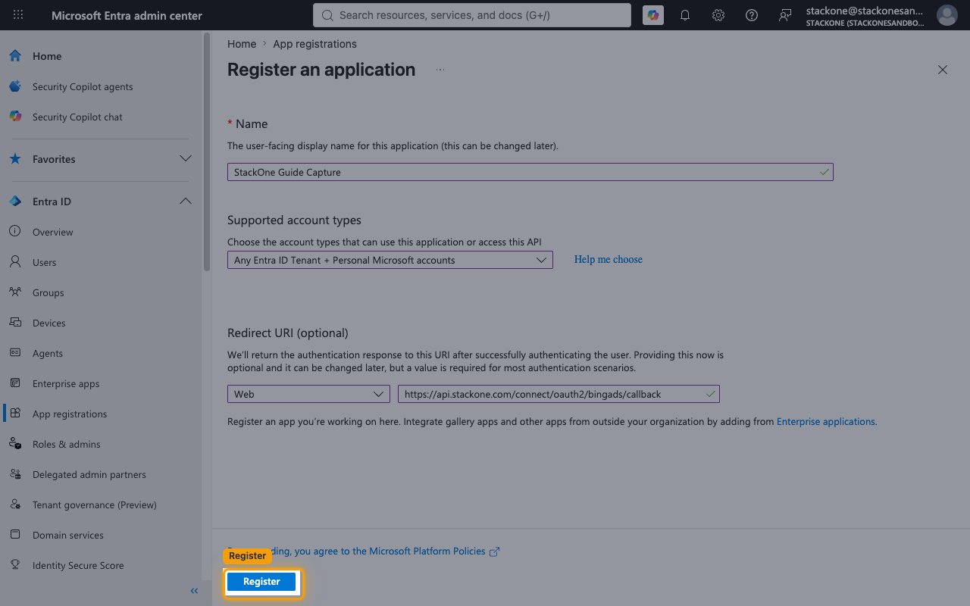Viewport: 970px width, 606px height.
Task: Close the Register an application pane
Action: click(x=943, y=70)
